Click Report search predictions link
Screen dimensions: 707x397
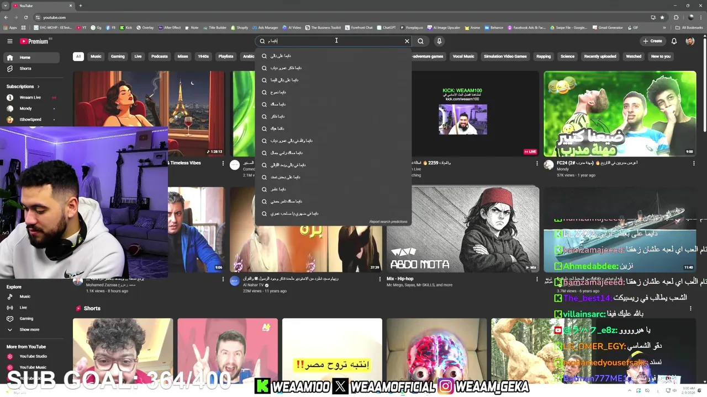[x=388, y=222]
